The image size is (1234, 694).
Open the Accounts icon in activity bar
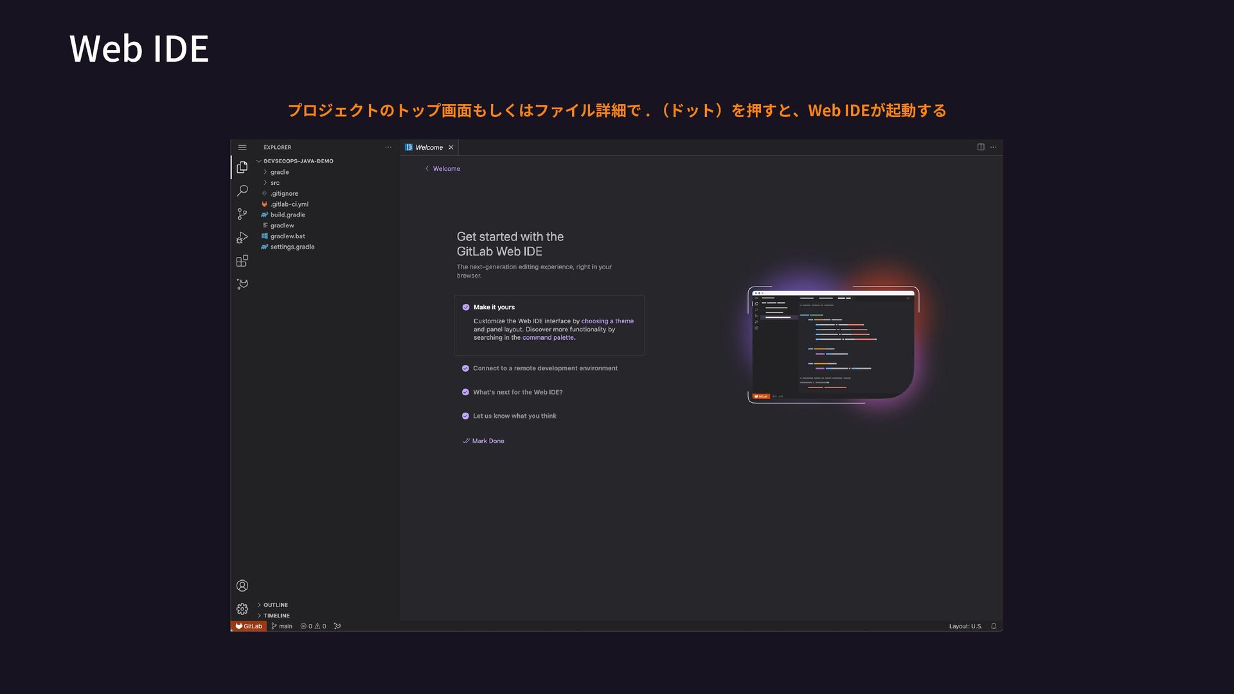pyautogui.click(x=242, y=585)
